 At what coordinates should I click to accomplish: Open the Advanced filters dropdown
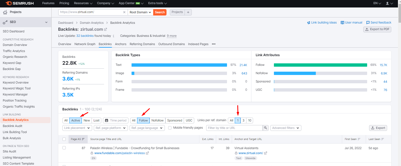286,128
